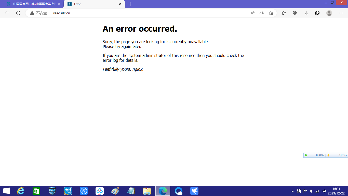This screenshot has width=348, height=196.
Task: Add this page to favorites star icon
Action: (x=271, y=13)
